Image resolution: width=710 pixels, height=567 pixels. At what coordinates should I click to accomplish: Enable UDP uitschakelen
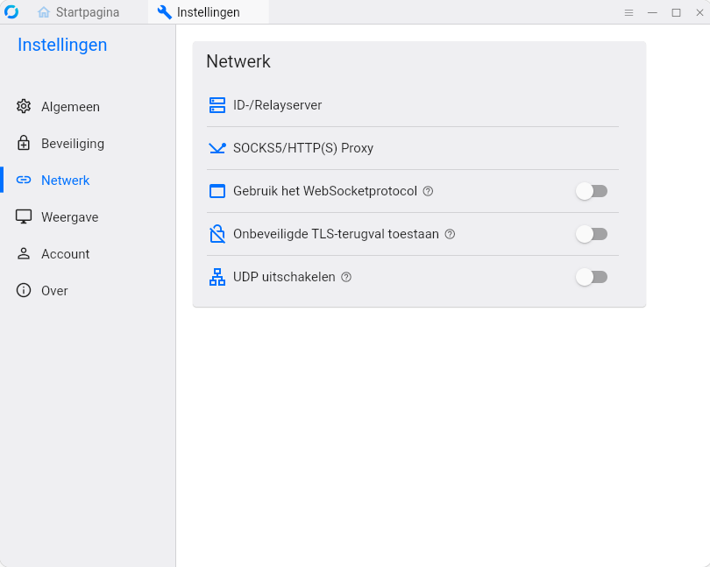point(592,276)
